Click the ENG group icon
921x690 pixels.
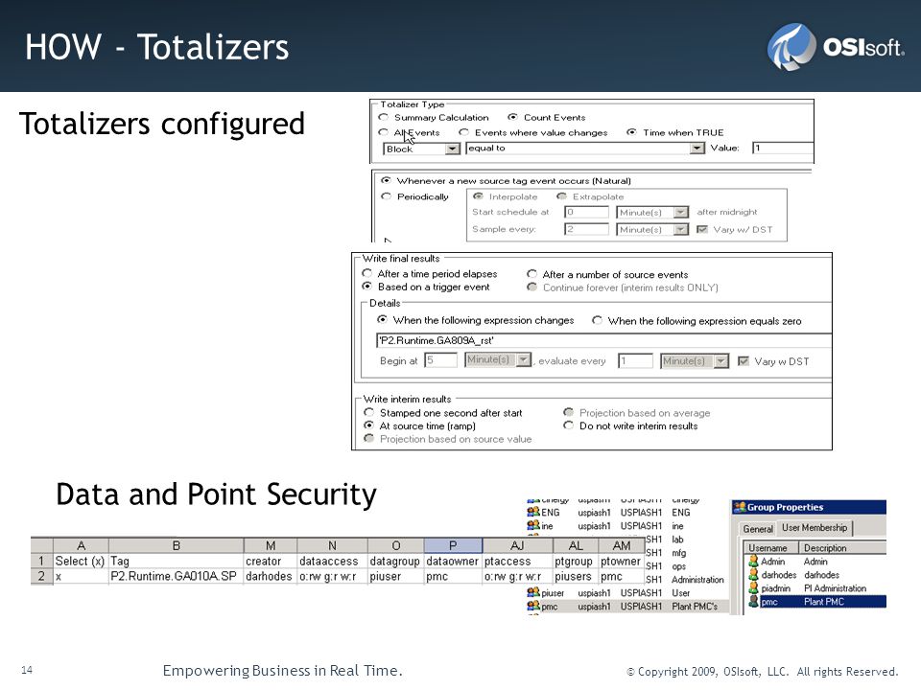click(x=533, y=512)
